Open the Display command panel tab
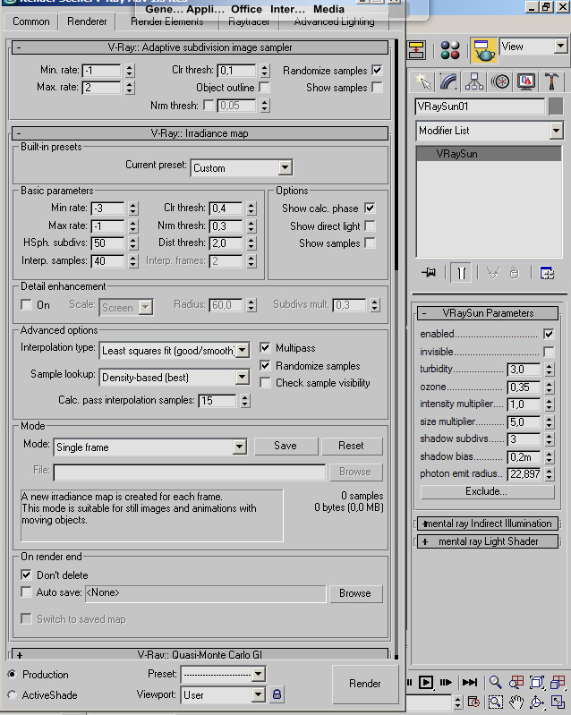This screenshot has width=571, height=715. pyautogui.click(x=526, y=82)
